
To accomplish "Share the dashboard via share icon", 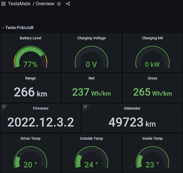I will [x=68, y=4].
